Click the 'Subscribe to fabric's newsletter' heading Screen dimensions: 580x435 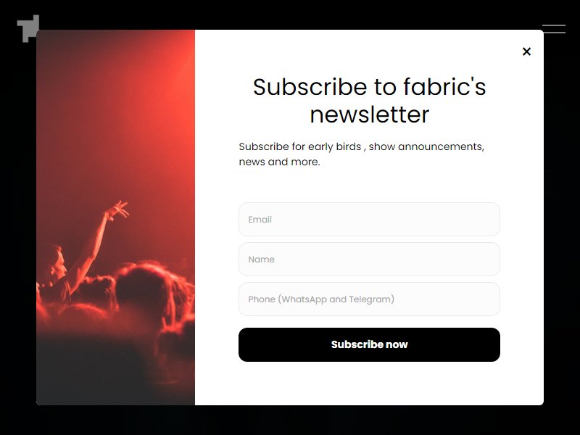click(369, 100)
